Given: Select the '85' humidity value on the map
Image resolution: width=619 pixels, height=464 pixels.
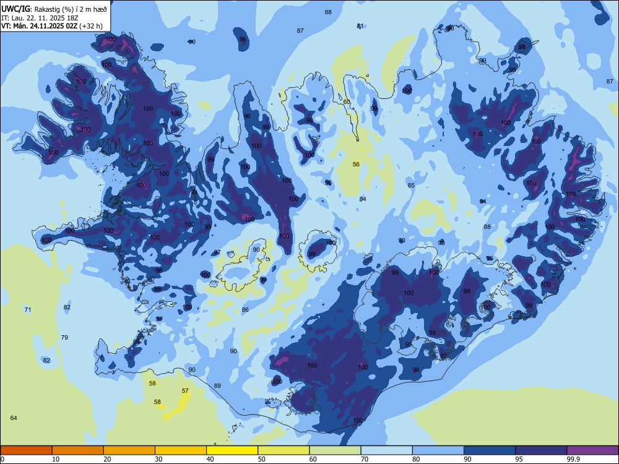Looking at the screenshot, I should [x=411, y=186].
